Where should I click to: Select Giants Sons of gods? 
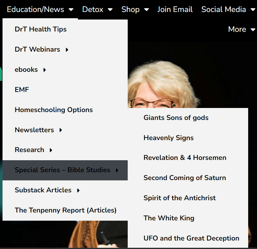[x=176, y=118]
